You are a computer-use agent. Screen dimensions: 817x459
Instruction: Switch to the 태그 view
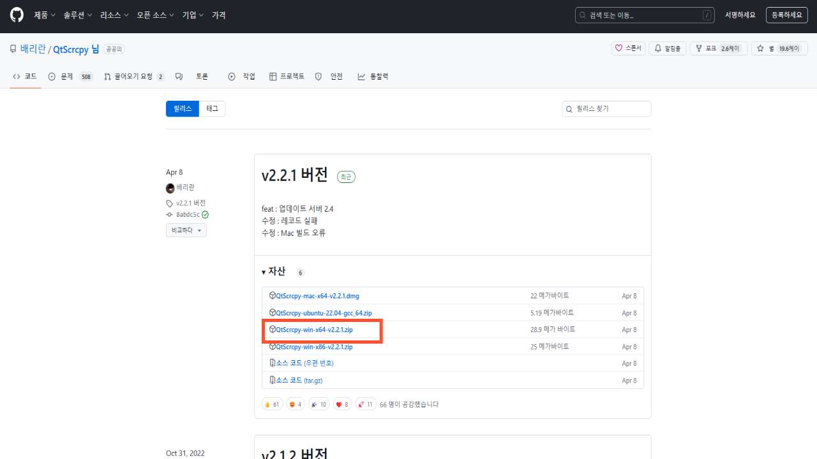212,109
